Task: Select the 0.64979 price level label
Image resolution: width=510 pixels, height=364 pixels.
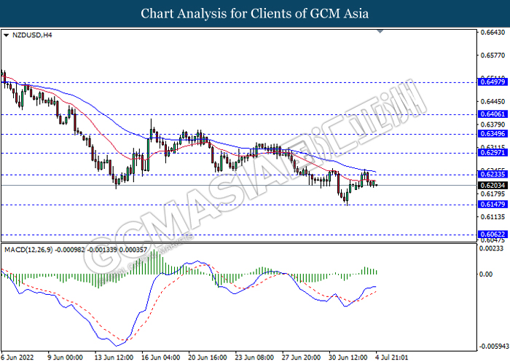Action: pos(493,82)
